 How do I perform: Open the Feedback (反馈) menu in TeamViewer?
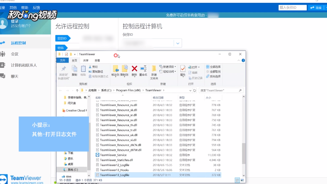click(36, 8)
